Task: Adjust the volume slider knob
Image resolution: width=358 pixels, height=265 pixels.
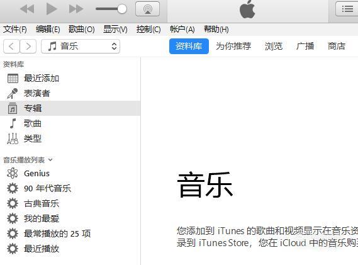Action: coord(122,9)
